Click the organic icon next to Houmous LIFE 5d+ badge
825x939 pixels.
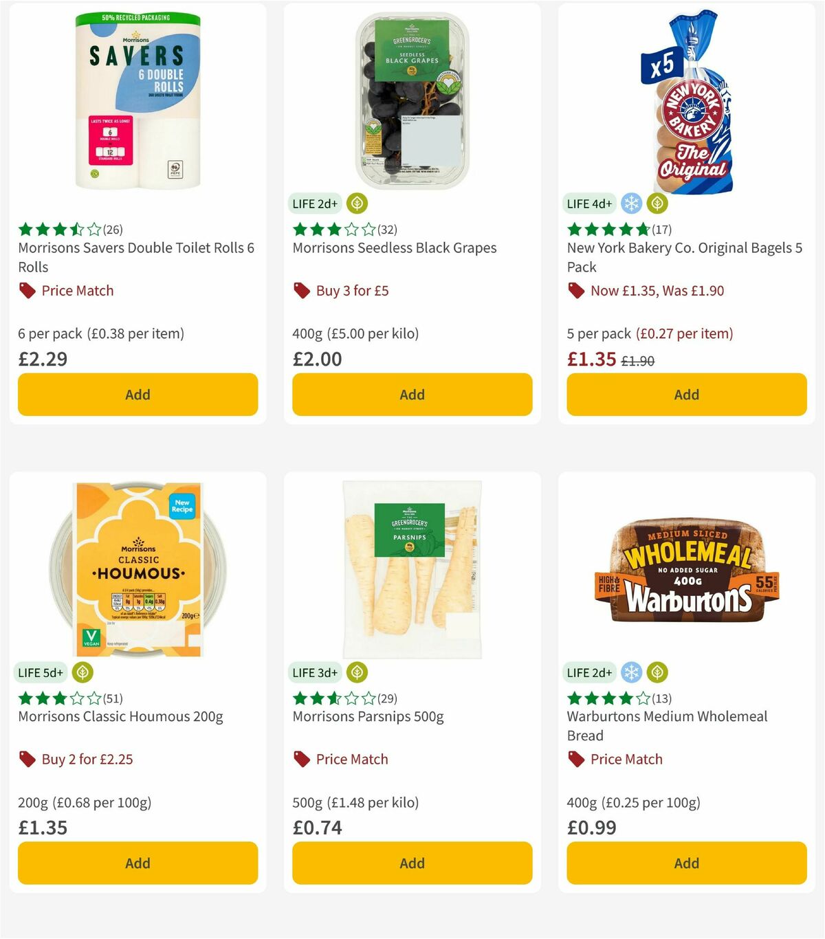[x=82, y=672]
